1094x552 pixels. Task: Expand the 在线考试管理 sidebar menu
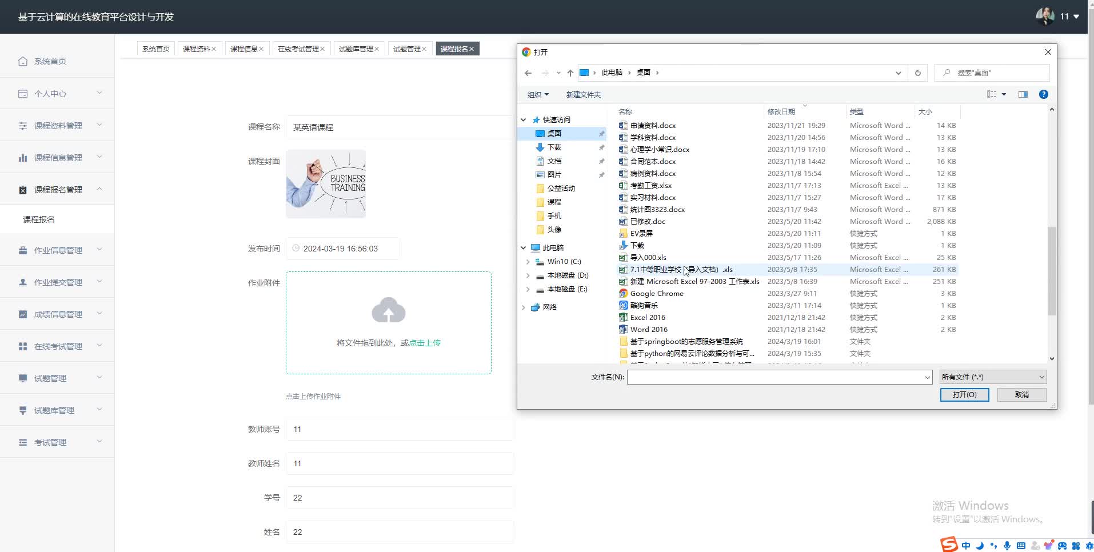point(57,346)
